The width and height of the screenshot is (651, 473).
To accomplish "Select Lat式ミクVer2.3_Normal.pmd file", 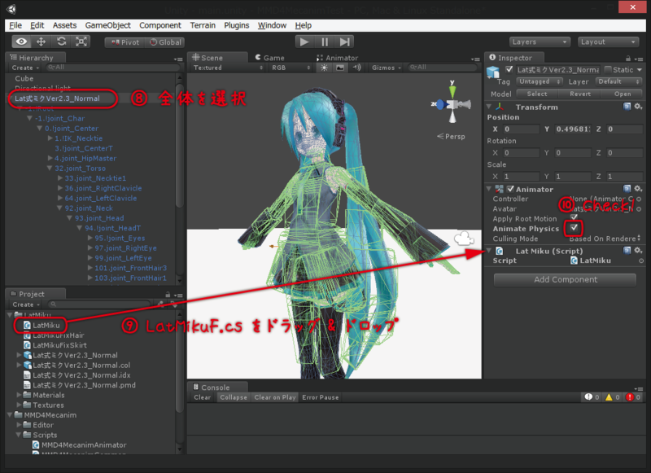I will (x=80, y=385).
